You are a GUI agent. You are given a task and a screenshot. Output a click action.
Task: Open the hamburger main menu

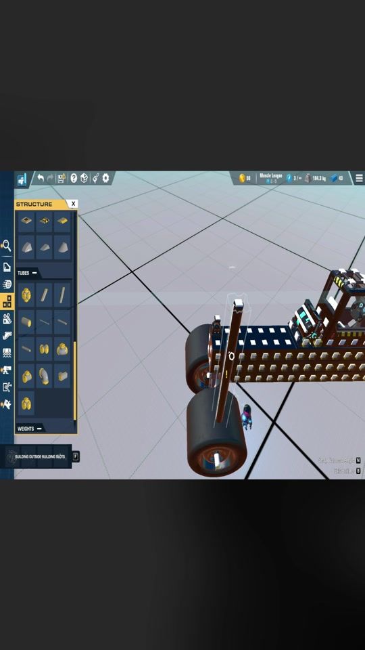(x=359, y=178)
